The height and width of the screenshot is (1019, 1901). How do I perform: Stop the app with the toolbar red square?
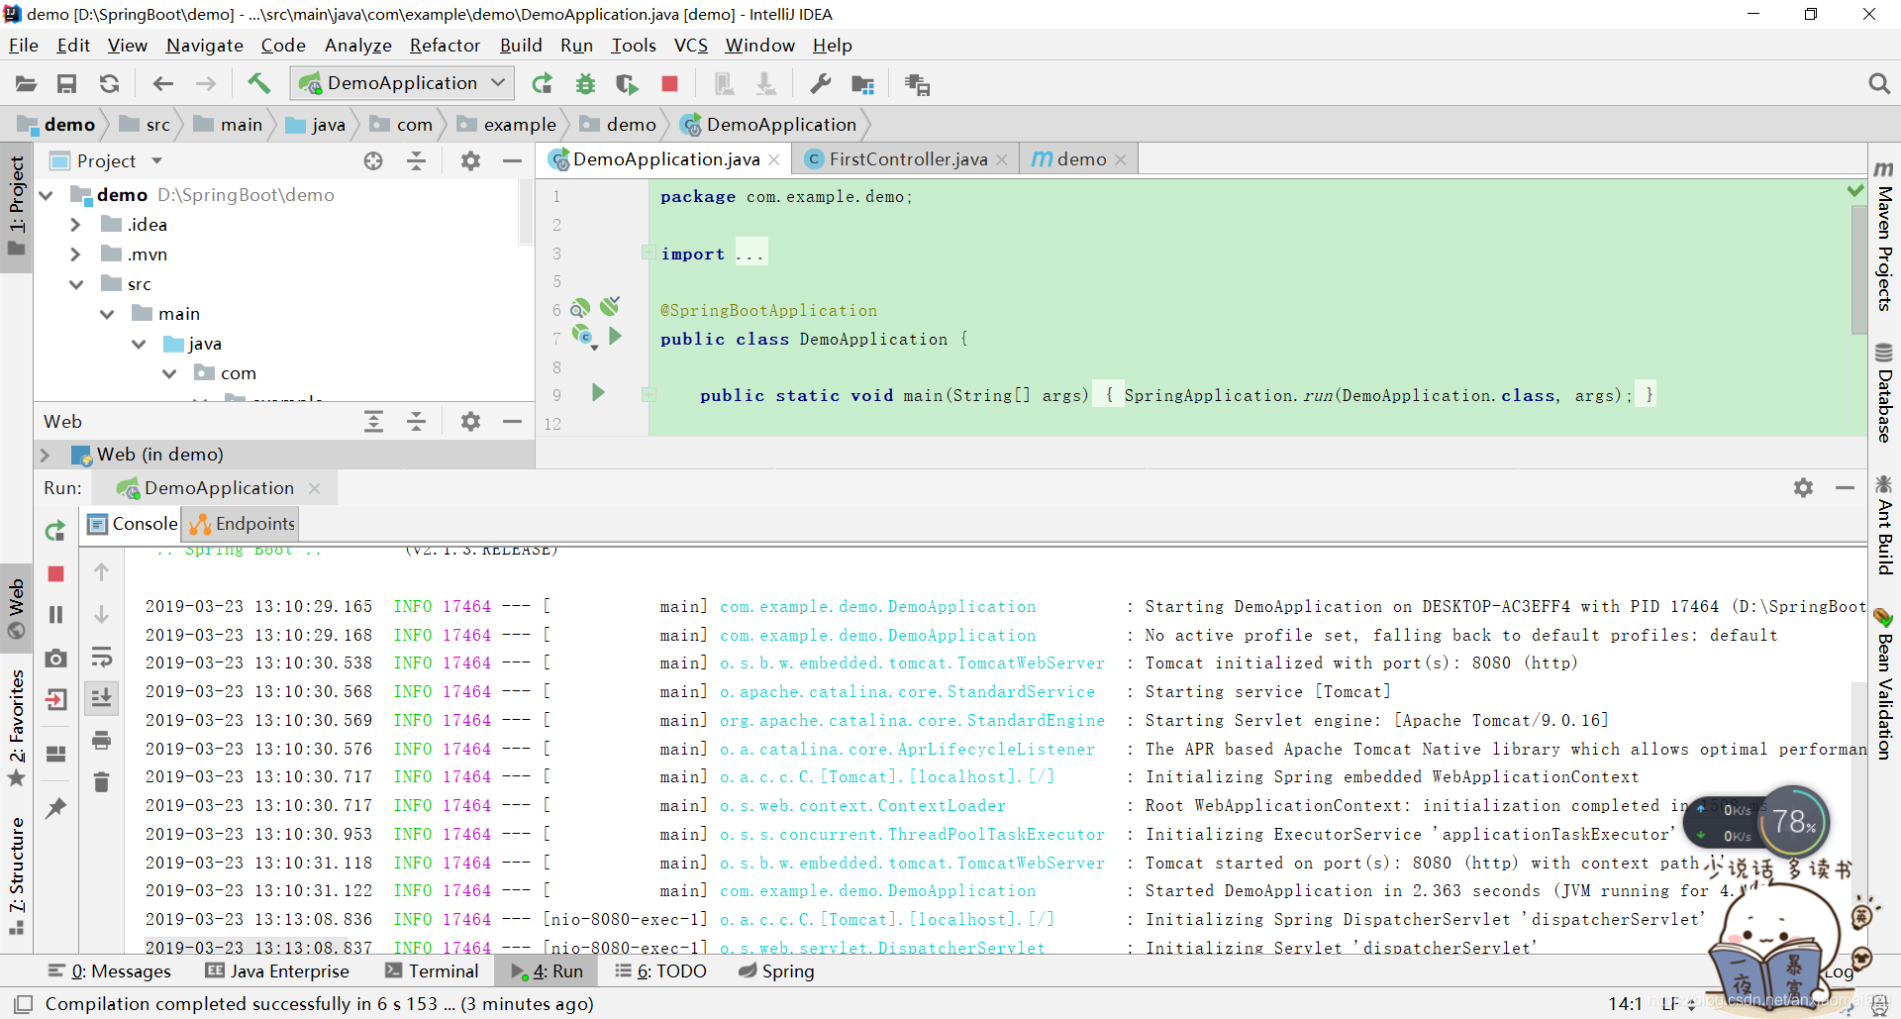coord(669,84)
